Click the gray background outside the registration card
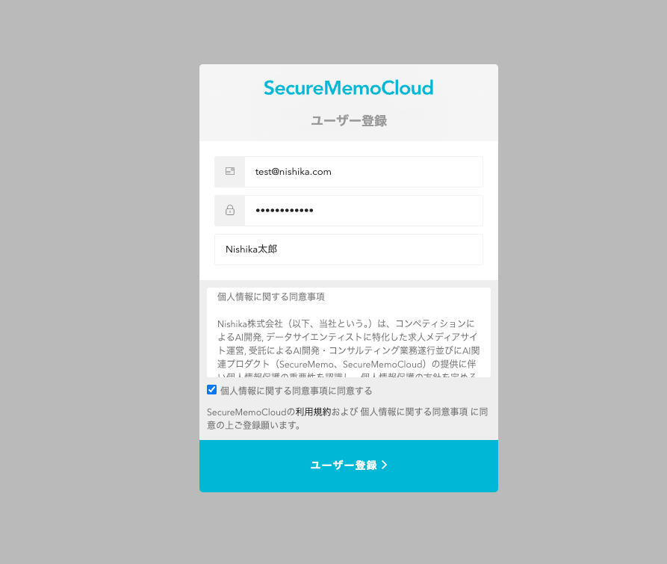The height and width of the screenshot is (564, 667). coord(98,281)
